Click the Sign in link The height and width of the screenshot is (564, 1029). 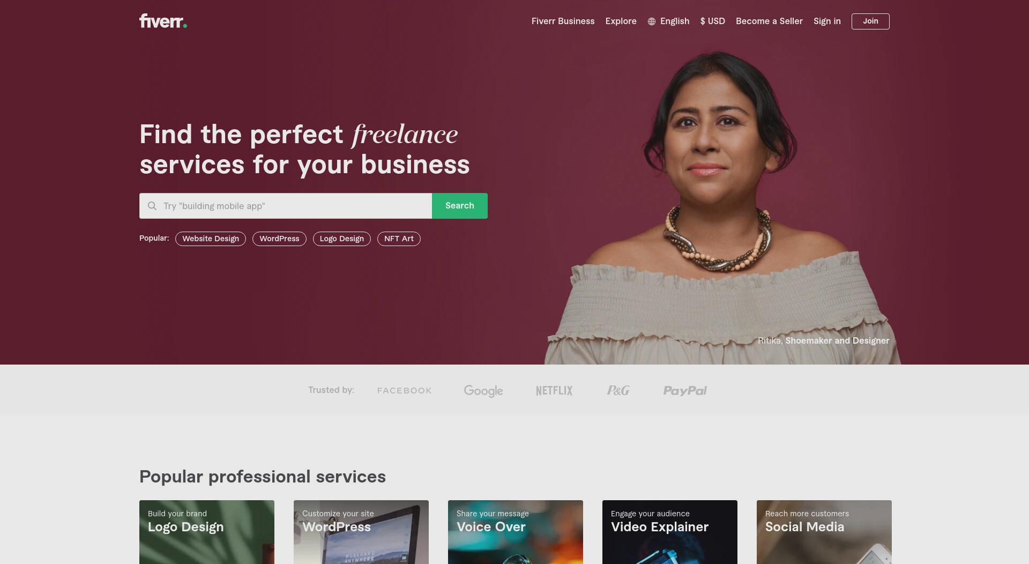pos(827,21)
